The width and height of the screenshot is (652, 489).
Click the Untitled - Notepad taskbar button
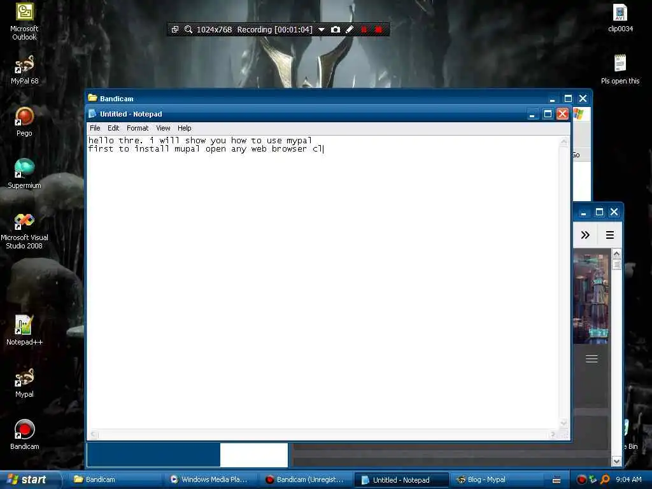(x=401, y=480)
